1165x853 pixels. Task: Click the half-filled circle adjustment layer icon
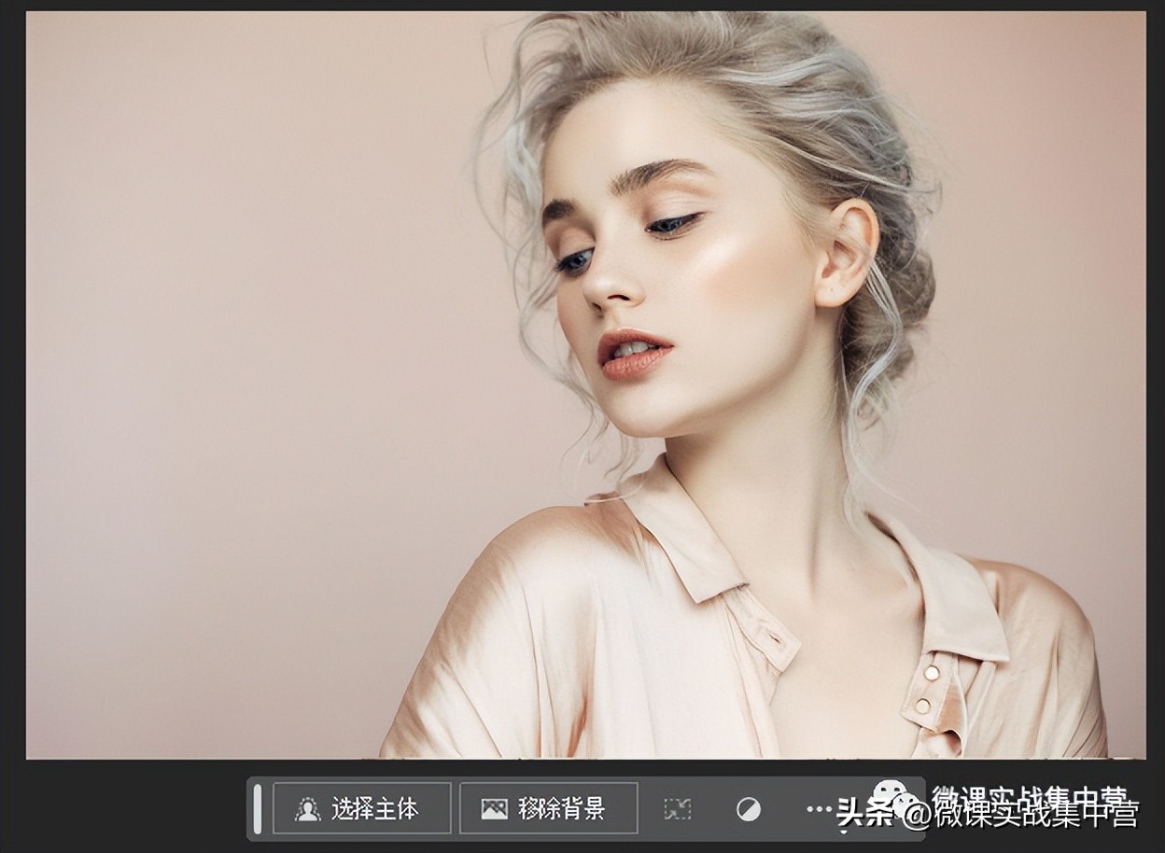click(748, 809)
